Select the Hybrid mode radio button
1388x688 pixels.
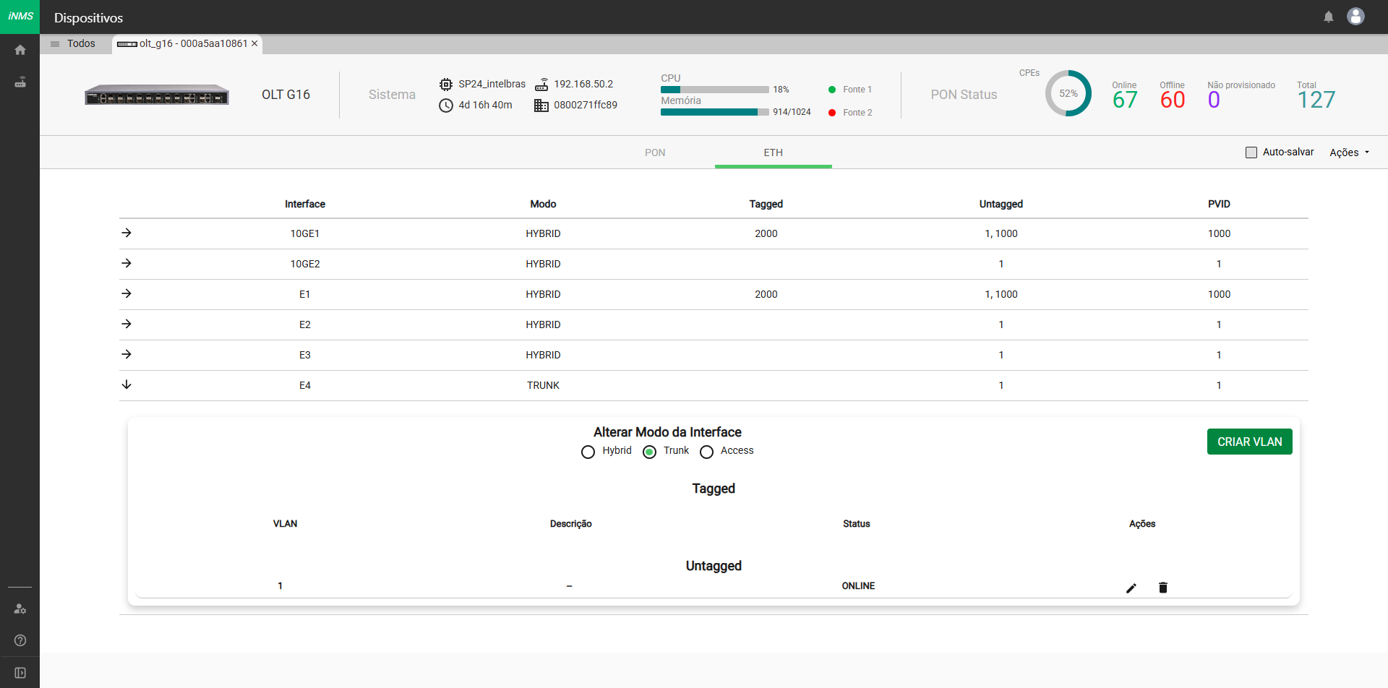point(588,452)
